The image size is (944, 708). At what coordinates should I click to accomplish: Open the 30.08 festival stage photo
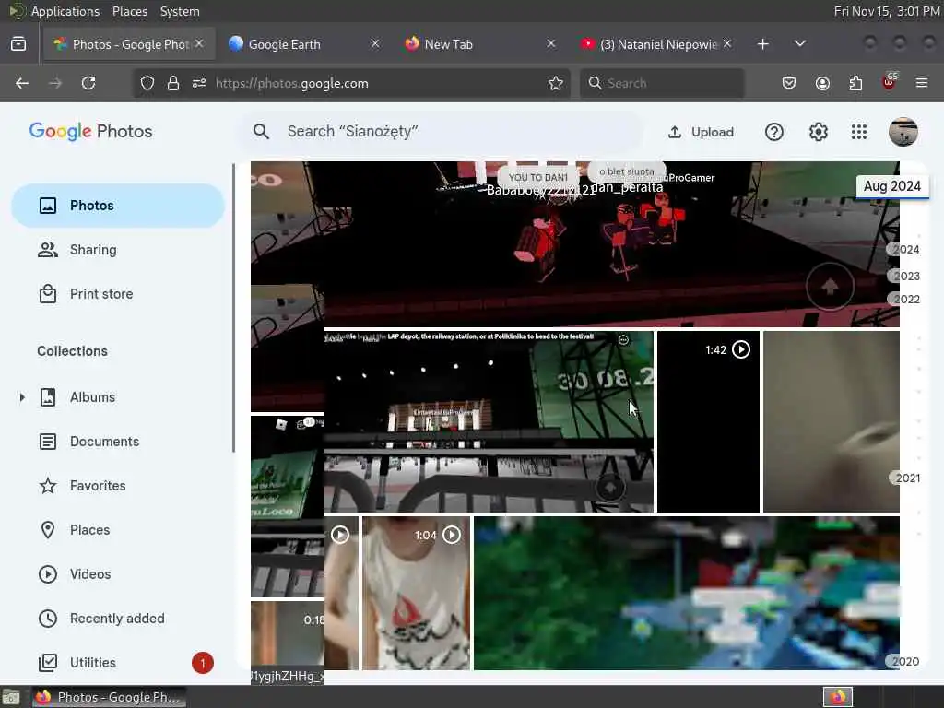489,421
